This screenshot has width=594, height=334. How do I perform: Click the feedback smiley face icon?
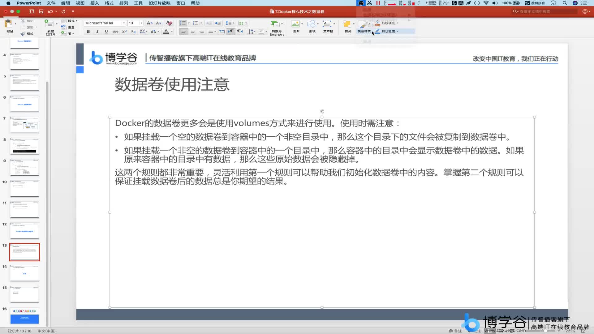585,11
